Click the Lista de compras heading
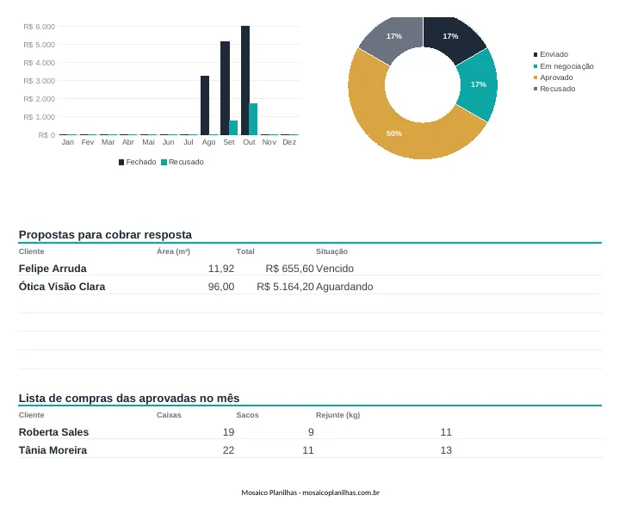The width and height of the screenshot is (619, 514). point(129,398)
